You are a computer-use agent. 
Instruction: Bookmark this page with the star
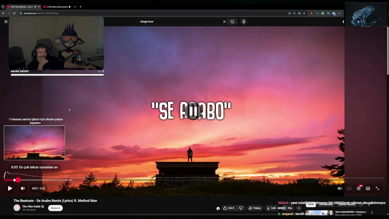(x=304, y=13)
